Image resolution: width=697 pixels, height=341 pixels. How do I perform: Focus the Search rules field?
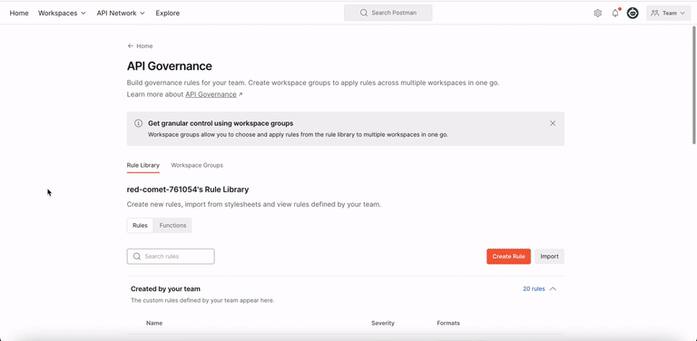pyautogui.click(x=171, y=256)
